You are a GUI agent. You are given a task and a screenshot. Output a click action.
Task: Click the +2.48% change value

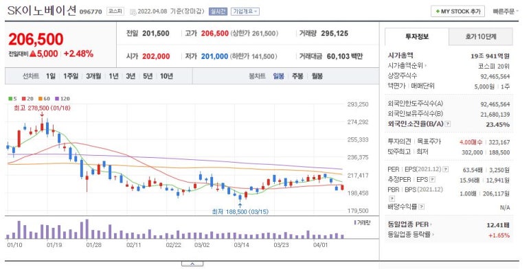click(x=78, y=54)
